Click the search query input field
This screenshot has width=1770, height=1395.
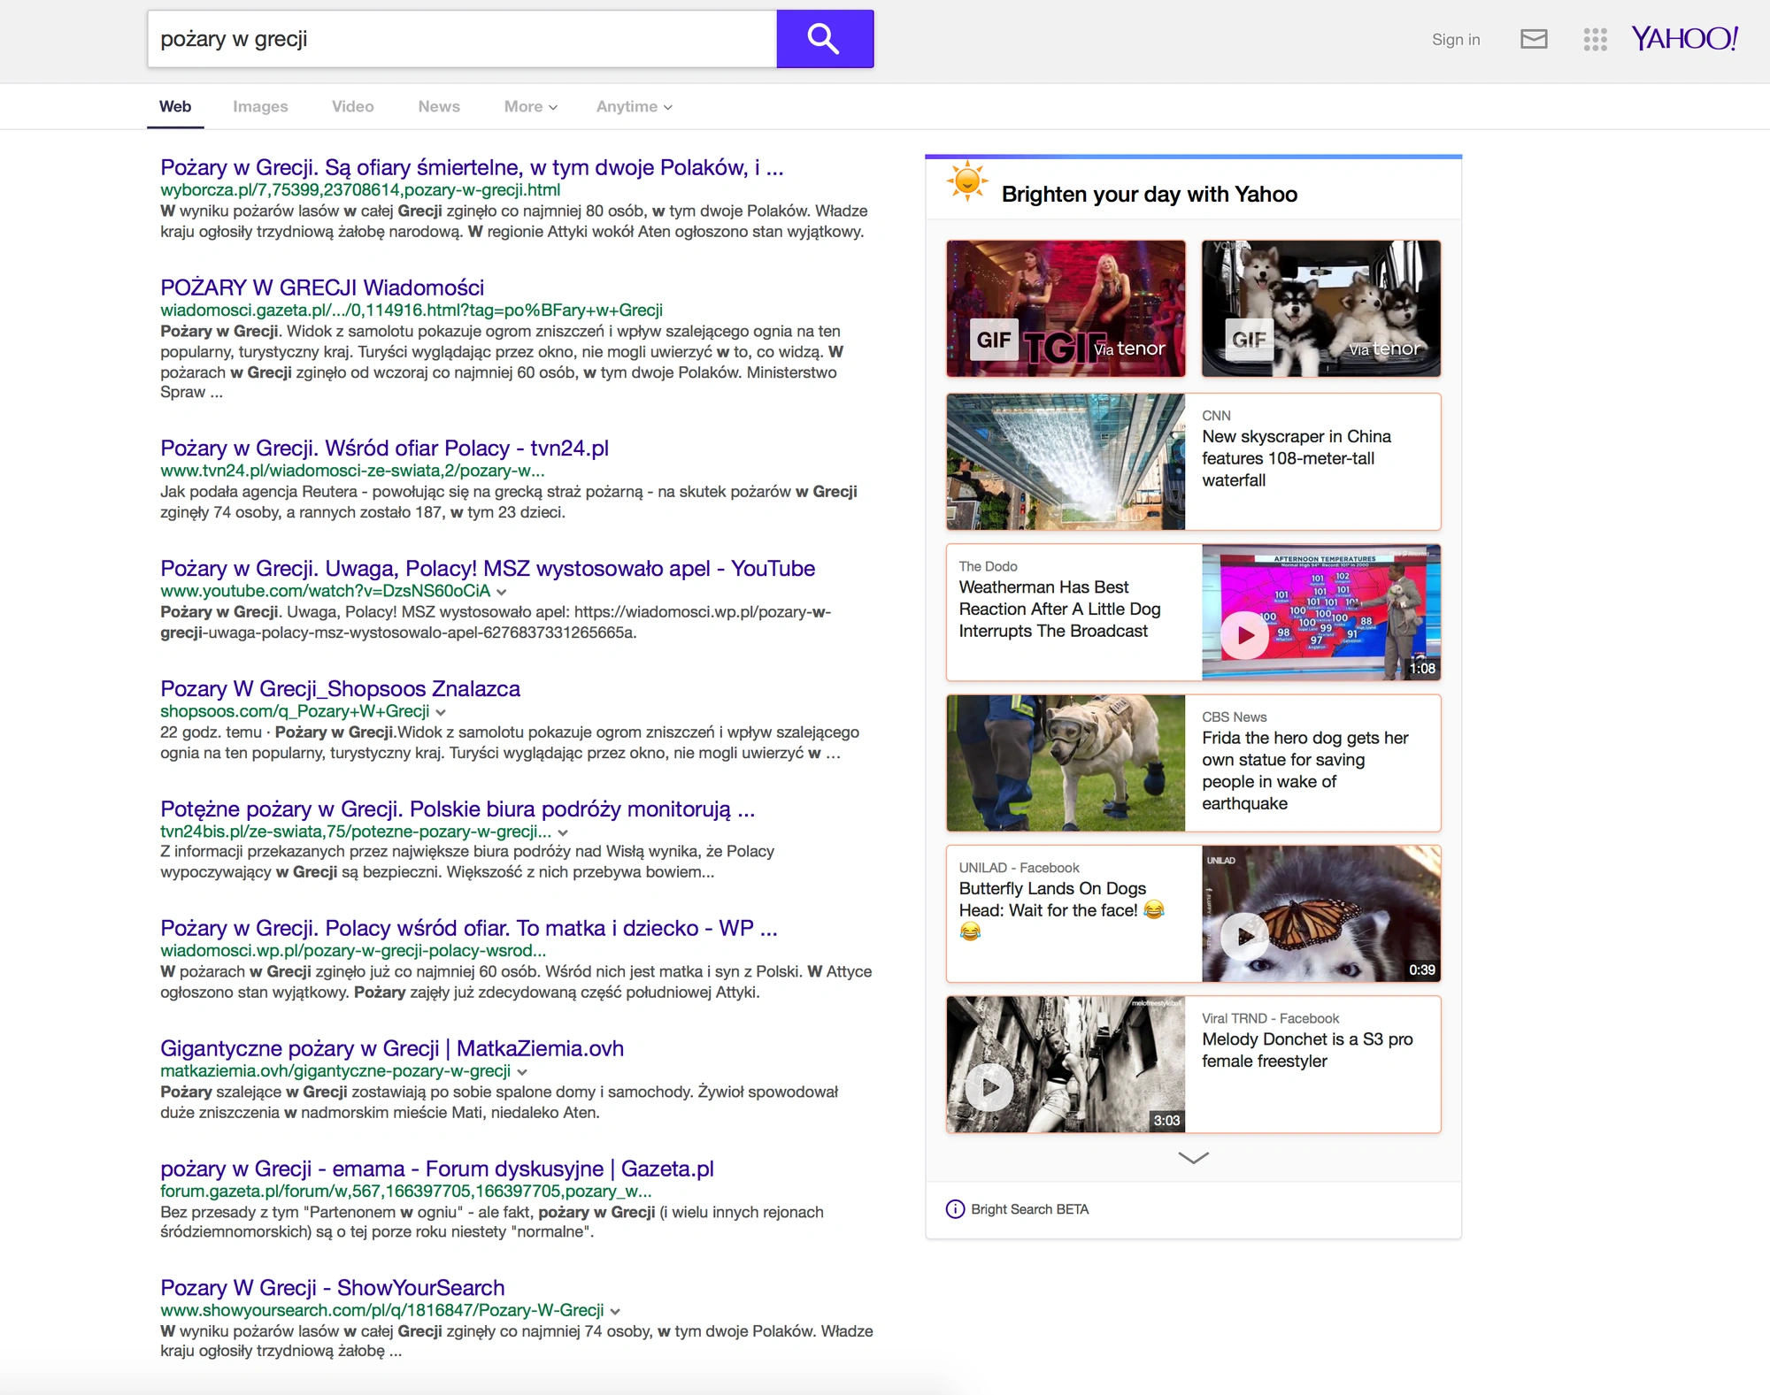click(462, 39)
